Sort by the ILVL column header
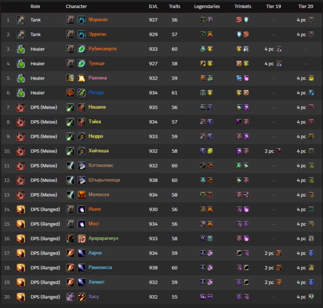 point(153,6)
